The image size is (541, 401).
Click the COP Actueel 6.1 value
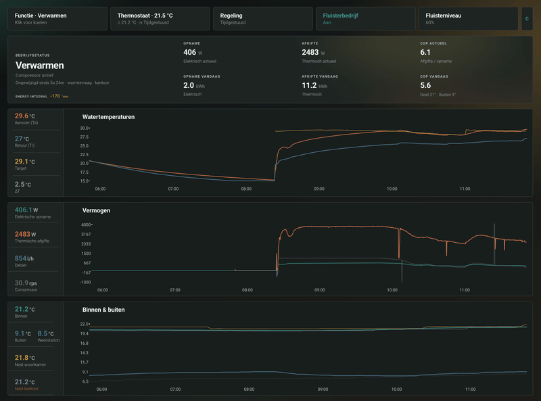coord(425,53)
